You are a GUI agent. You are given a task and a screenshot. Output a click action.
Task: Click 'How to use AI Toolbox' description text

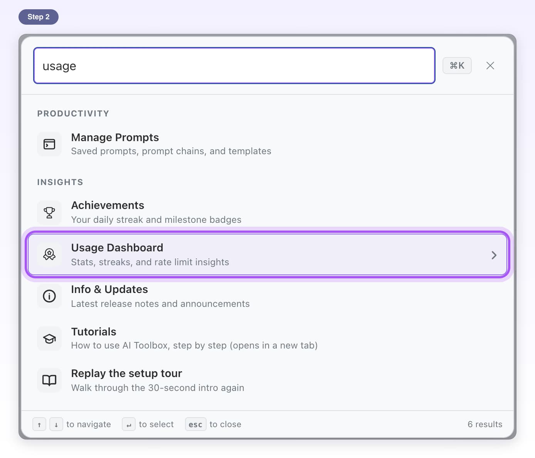coord(194,345)
